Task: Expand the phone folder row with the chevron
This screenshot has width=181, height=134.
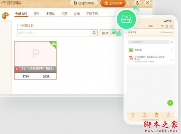Action: point(172,50)
